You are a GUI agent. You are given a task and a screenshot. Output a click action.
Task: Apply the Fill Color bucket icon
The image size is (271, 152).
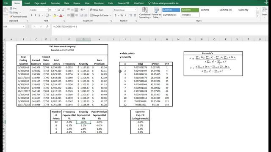[55, 16]
